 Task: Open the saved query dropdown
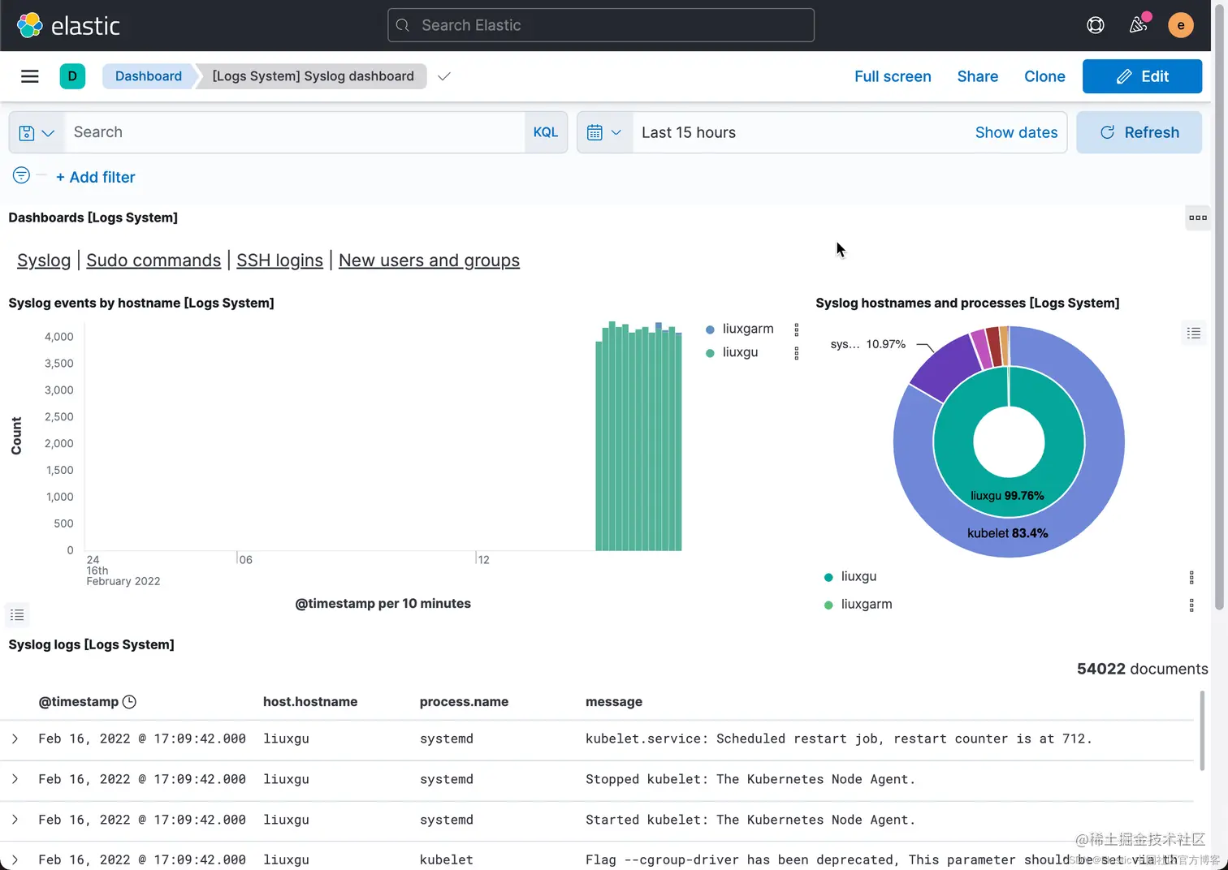point(37,132)
